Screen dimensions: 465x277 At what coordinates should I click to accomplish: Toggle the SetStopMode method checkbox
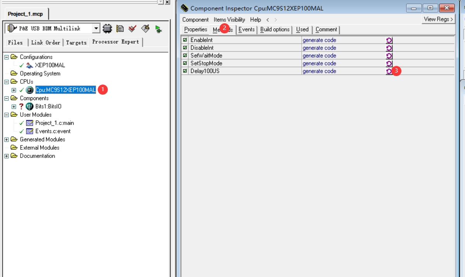pyautogui.click(x=185, y=63)
